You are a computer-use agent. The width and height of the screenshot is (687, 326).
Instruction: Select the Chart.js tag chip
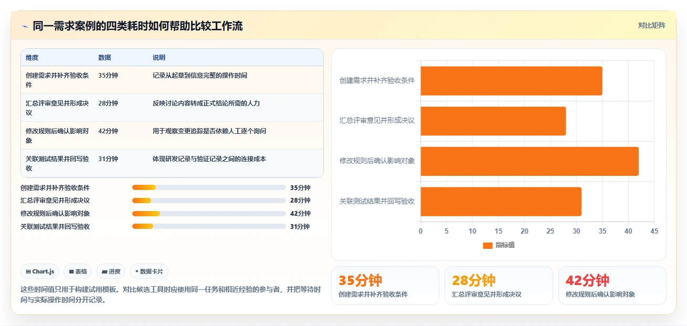pos(40,271)
